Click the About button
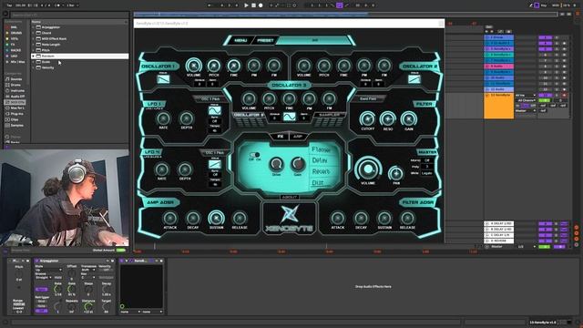This screenshot has height=328, width=583. (x=289, y=197)
